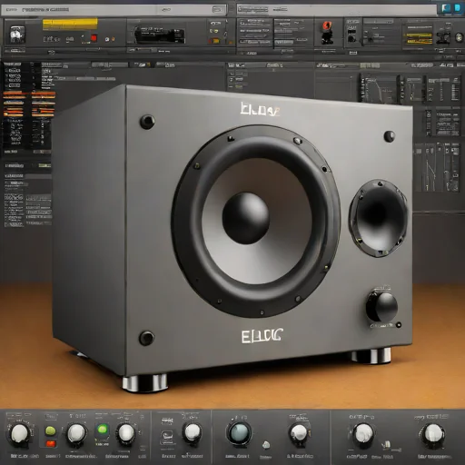The height and width of the screenshot is (465, 465).
Task: Click the leftmost white knob in the bottom panel
Action: tap(19, 434)
